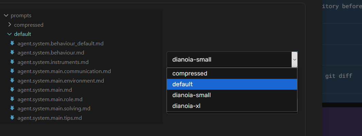Click markdown icon beside agent.system.main.md

point(12,90)
